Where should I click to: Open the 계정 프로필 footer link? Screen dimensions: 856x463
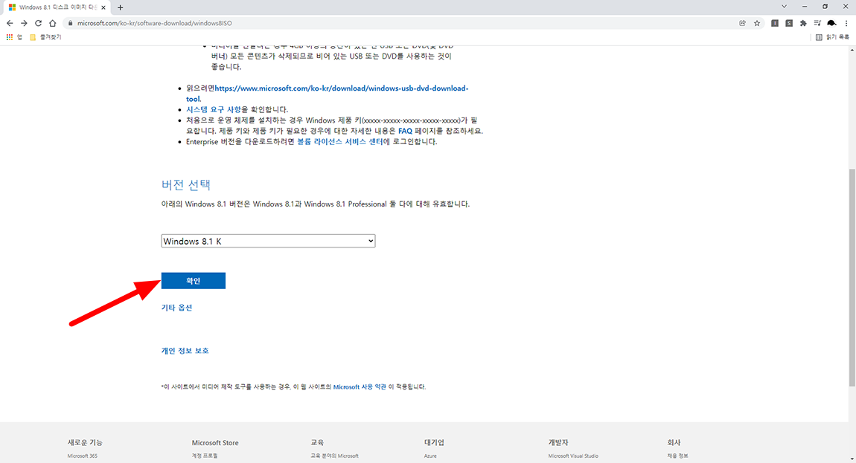[x=205, y=456]
